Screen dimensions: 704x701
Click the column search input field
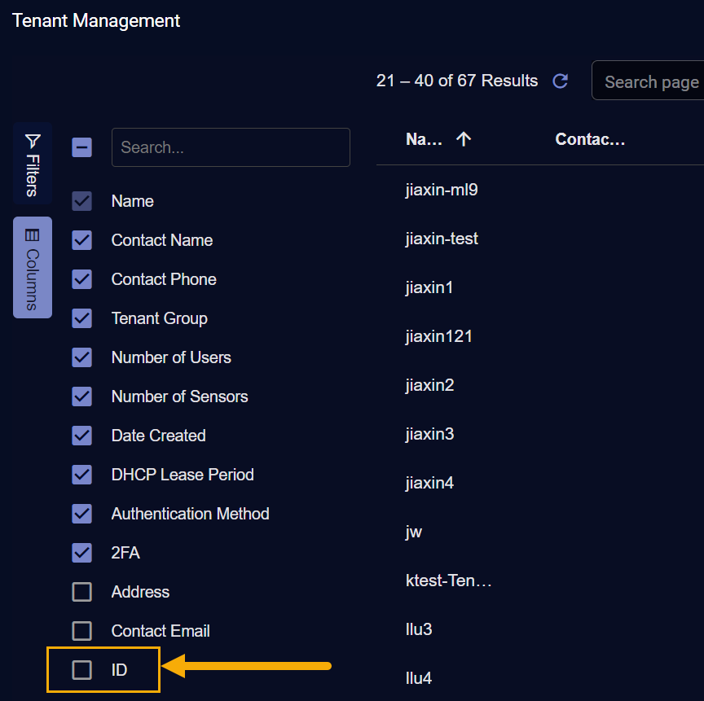[x=231, y=147]
